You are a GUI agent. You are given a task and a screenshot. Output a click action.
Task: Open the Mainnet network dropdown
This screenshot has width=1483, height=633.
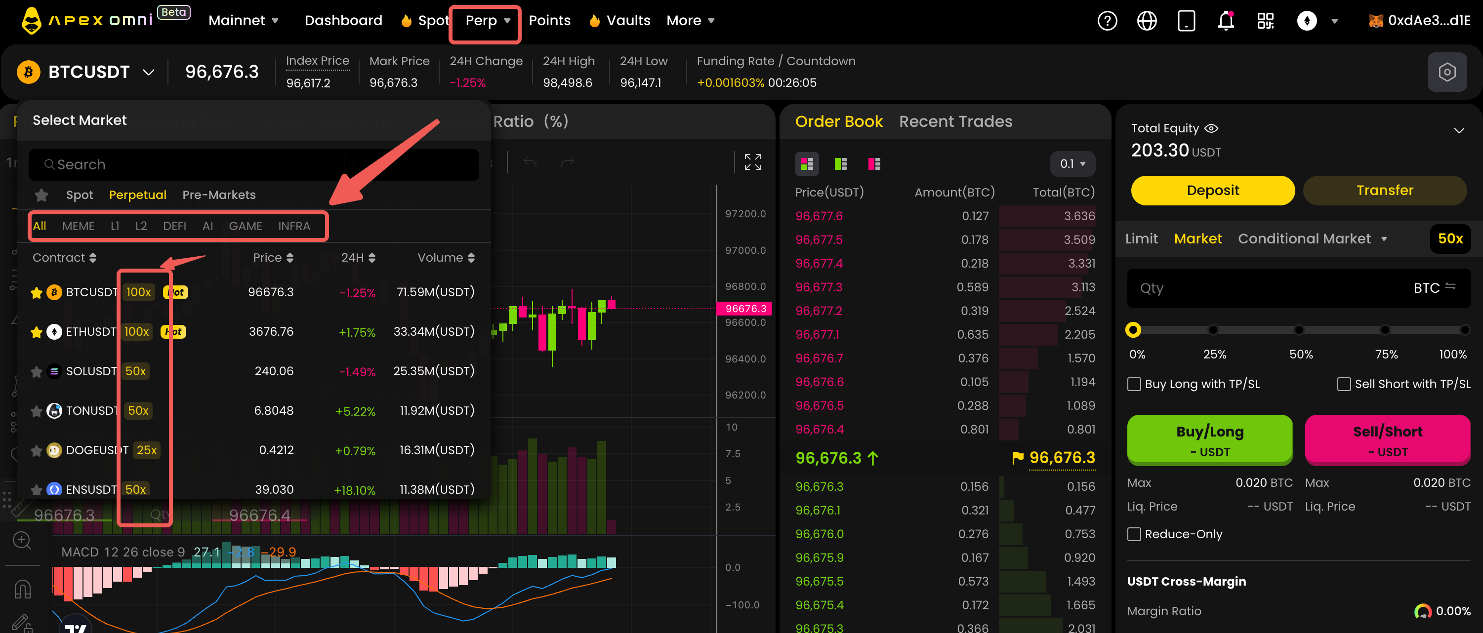tap(244, 21)
